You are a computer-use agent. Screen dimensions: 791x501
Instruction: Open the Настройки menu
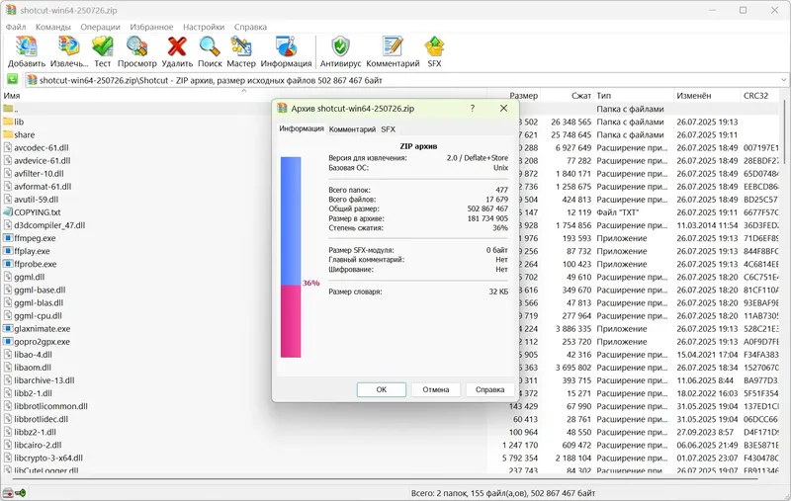[x=204, y=27]
